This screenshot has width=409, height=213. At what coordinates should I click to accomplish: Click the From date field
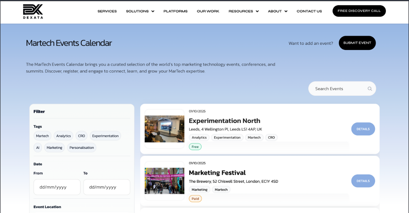tap(57, 187)
